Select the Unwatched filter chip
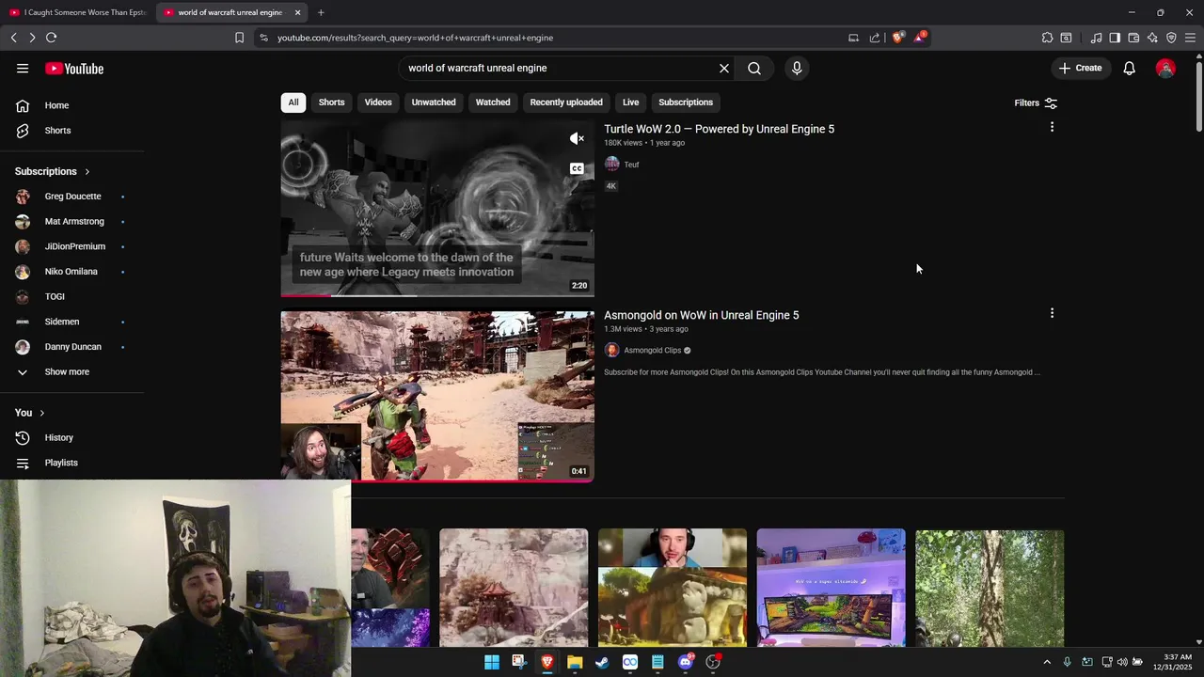Image resolution: width=1204 pixels, height=677 pixels. click(434, 102)
